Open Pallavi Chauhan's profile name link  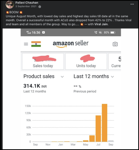(27, 3)
